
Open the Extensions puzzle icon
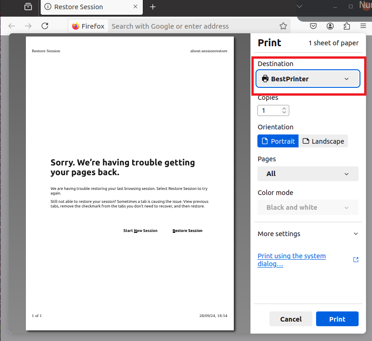(x=347, y=26)
